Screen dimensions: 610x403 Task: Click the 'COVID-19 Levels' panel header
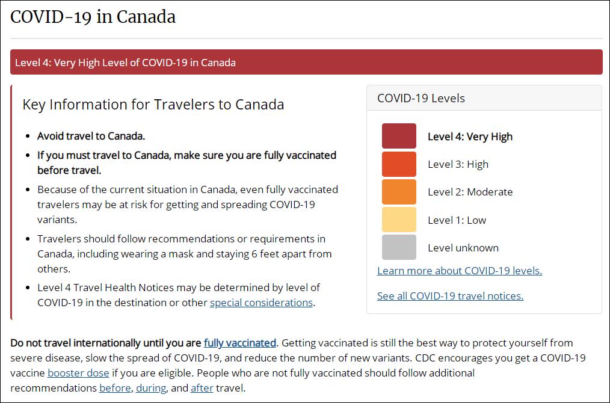(x=421, y=98)
